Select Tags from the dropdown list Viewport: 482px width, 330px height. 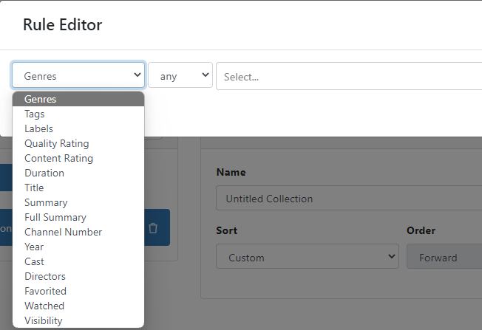point(35,114)
